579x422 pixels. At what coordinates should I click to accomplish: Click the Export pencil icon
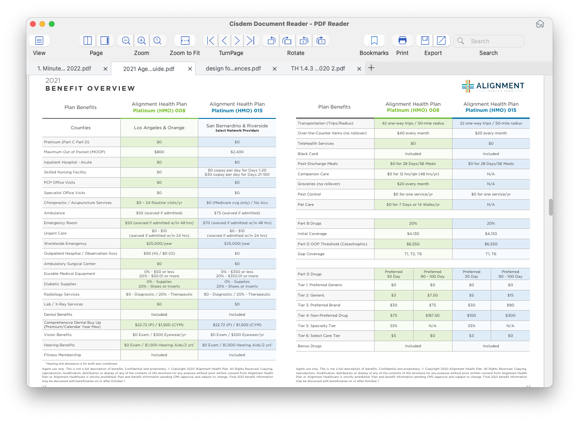(441, 40)
